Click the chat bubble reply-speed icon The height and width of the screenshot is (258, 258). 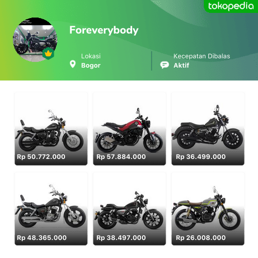pyautogui.click(x=165, y=65)
